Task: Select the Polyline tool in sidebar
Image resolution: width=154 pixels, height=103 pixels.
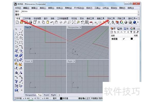Action: click(16, 34)
